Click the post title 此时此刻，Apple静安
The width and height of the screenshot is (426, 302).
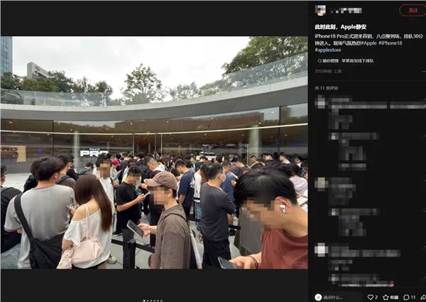point(340,27)
